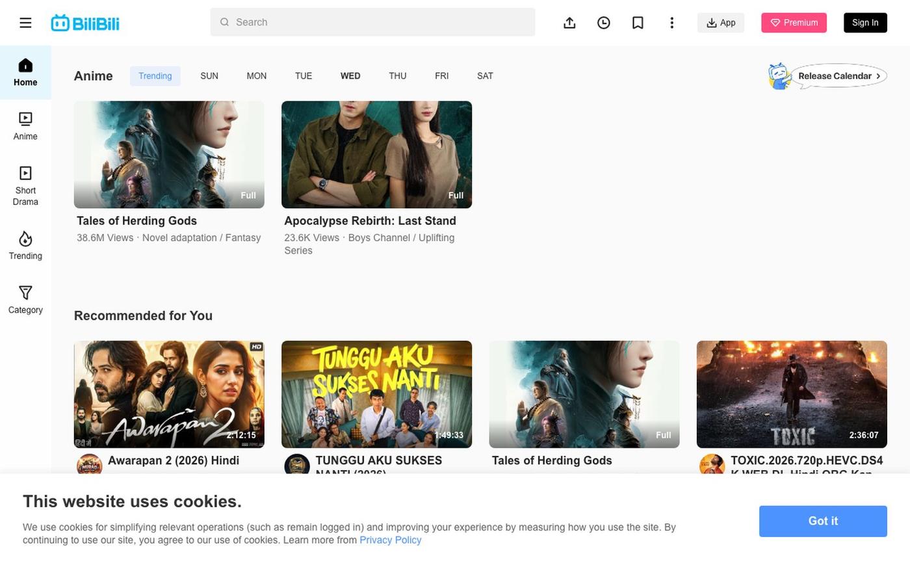Focus the Search input field
Image resolution: width=910 pixels, height=569 pixels.
click(372, 22)
